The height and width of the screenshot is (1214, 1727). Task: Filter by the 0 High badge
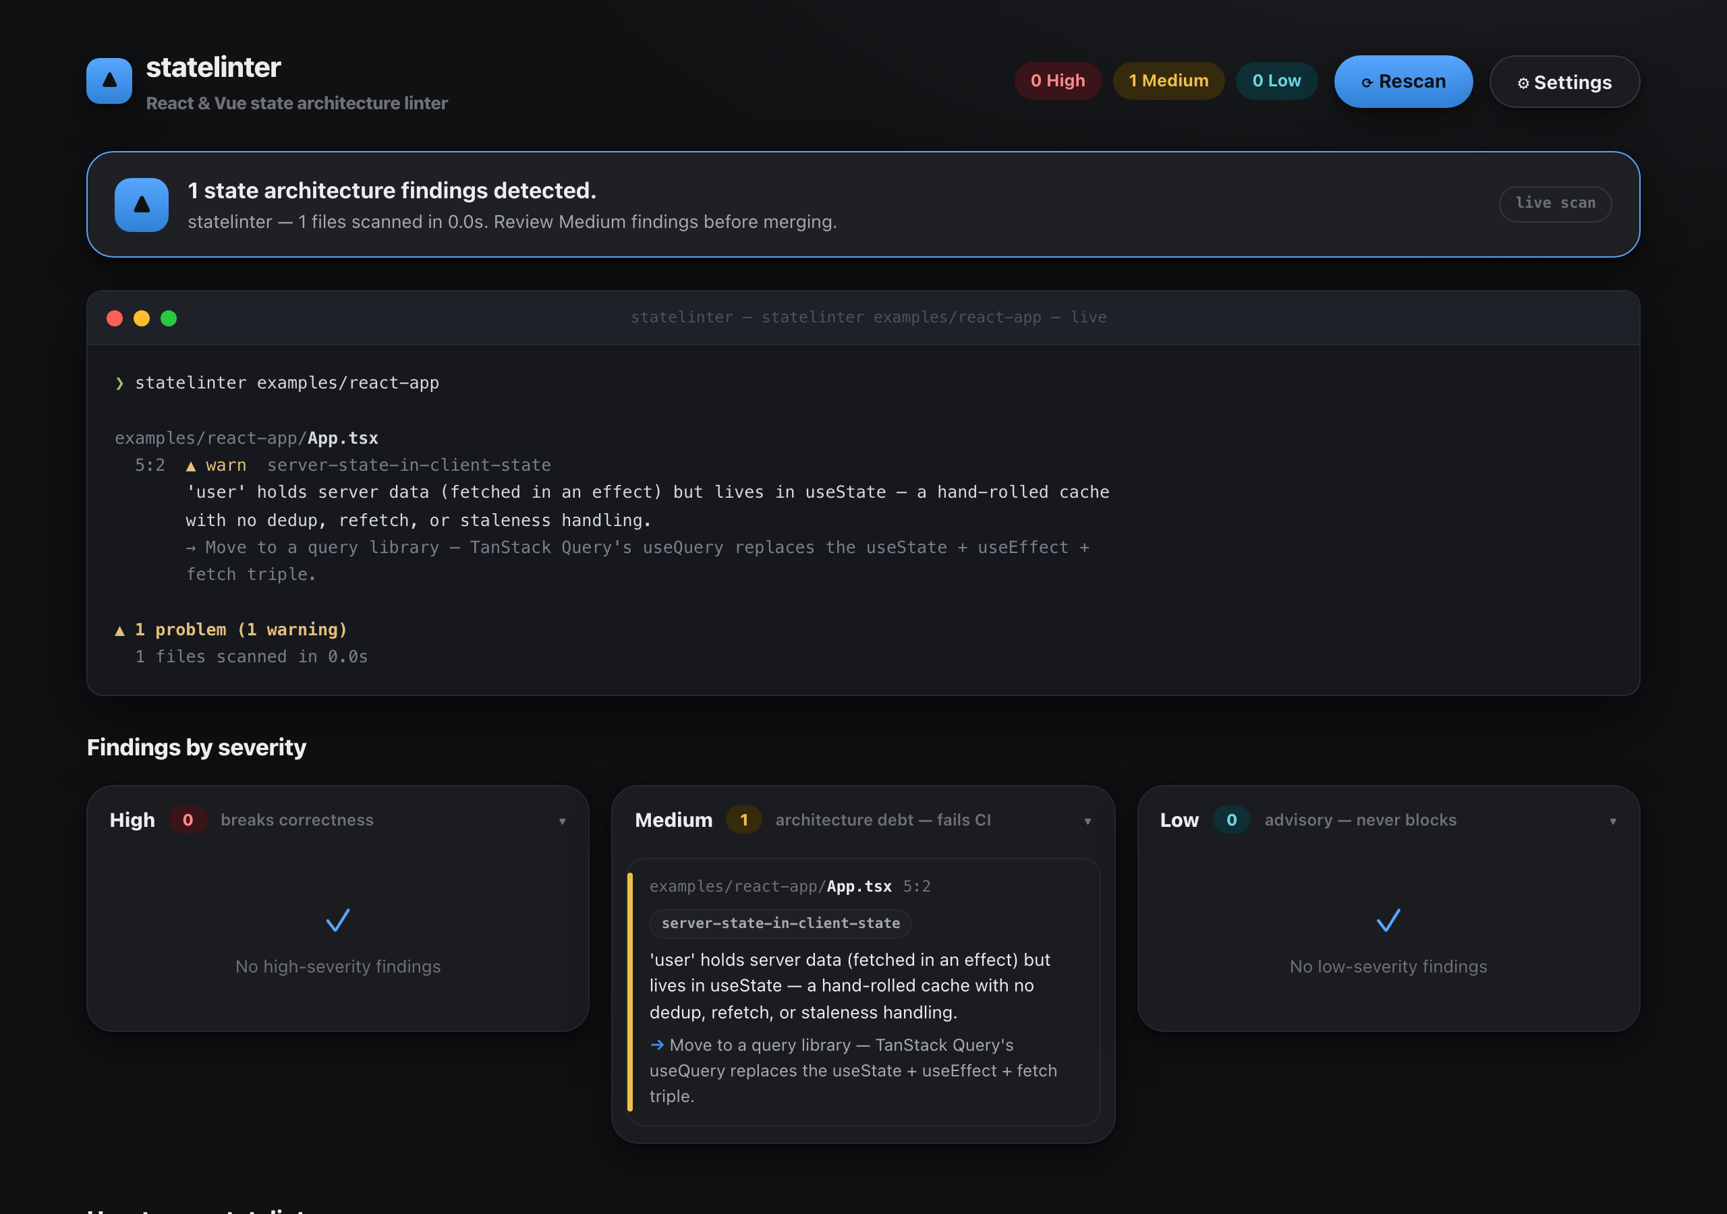pyautogui.click(x=1058, y=80)
